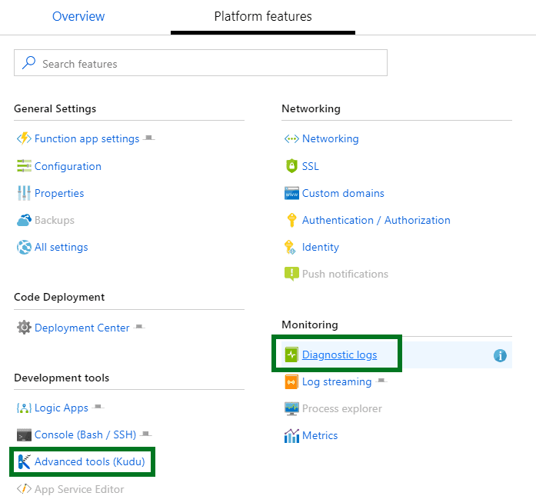Open the Custom domains link
Viewport: 536px width, 496px height.
point(343,193)
